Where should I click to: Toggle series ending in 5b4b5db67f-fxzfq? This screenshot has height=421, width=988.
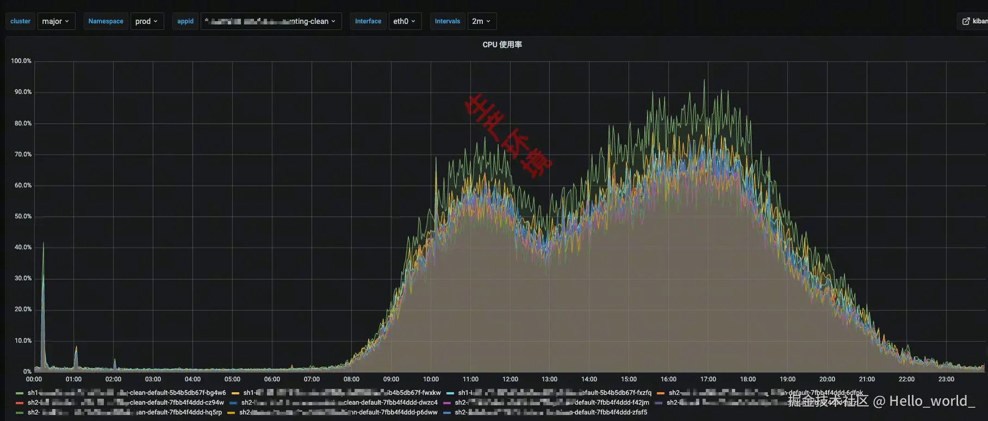[555, 393]
